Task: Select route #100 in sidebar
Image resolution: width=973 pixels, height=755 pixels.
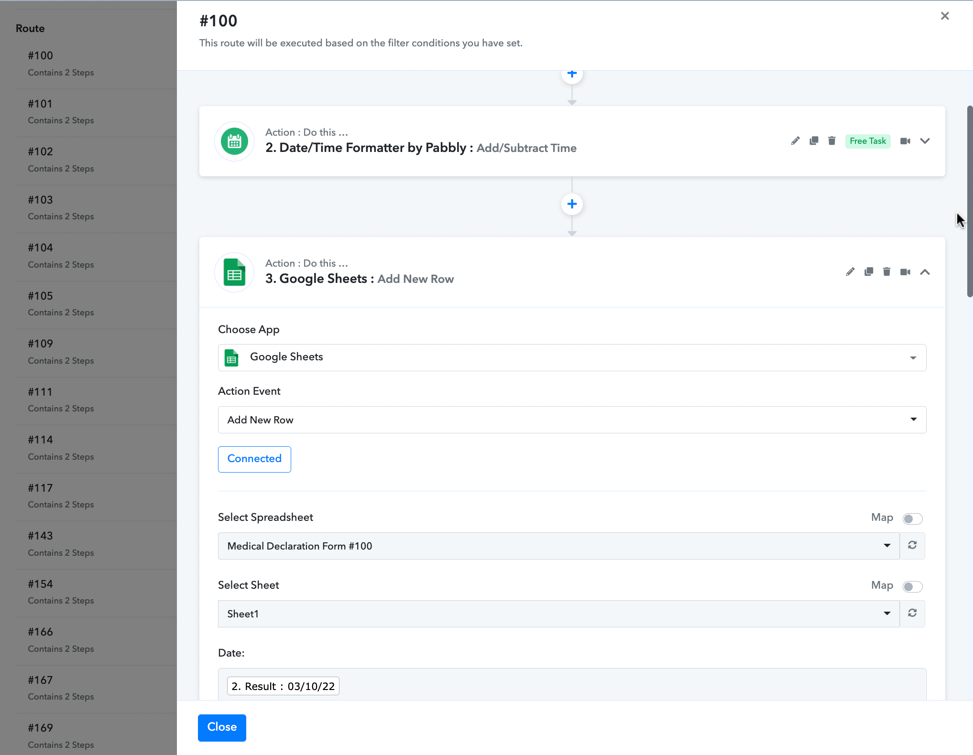Action: pos(97,64)
